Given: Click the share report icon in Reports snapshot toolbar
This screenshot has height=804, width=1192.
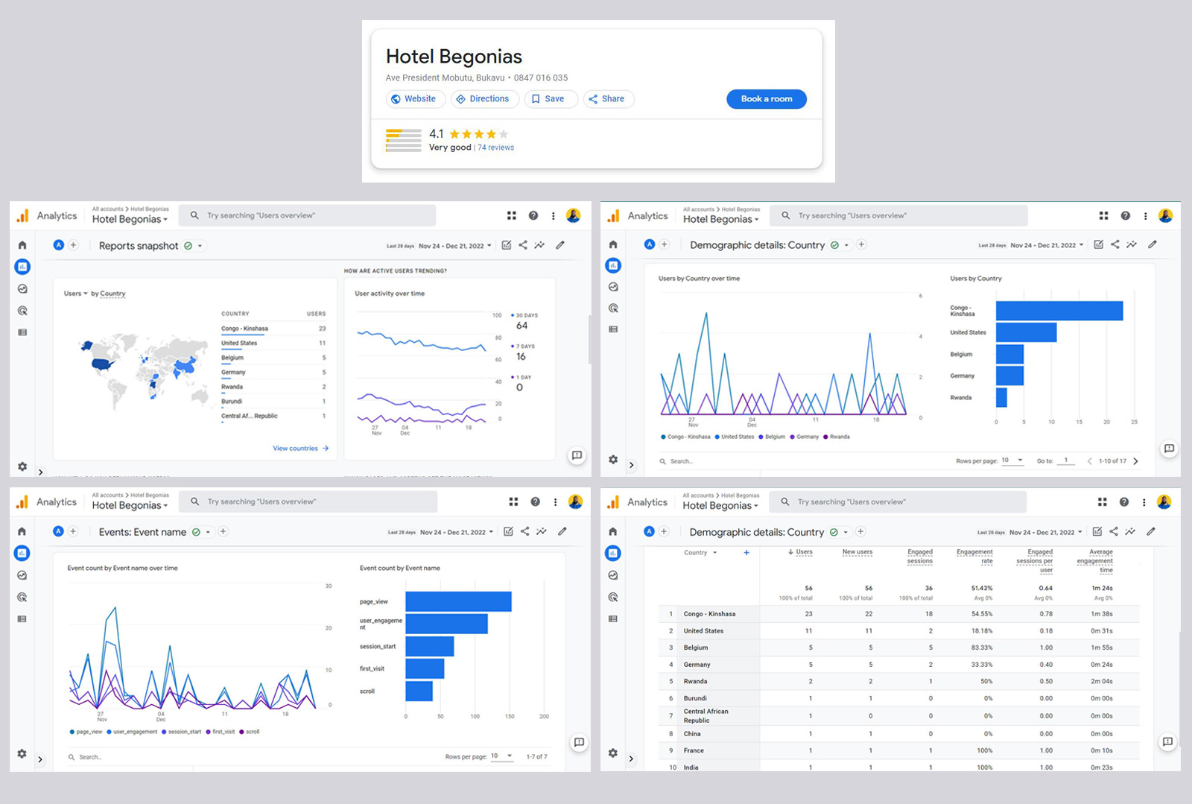Looking at the screenshot, I should click(523, 245).
